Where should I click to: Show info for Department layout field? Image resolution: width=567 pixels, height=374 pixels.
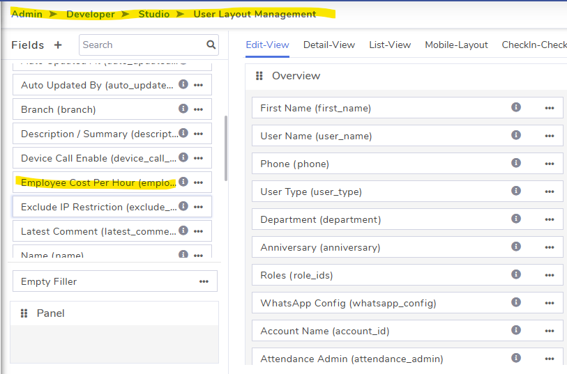(x=516, y=219)
